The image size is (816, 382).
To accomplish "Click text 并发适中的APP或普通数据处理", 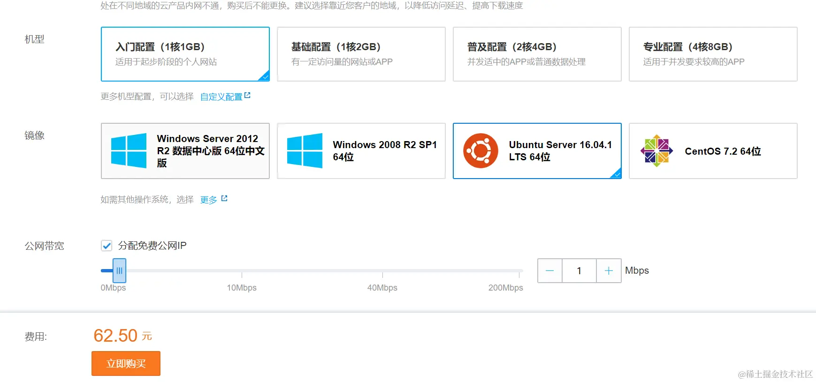I will coord(526,62).
